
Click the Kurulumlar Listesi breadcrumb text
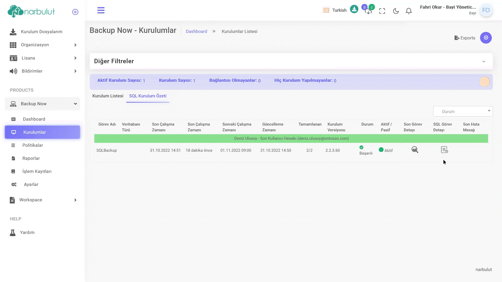[239, 31]
